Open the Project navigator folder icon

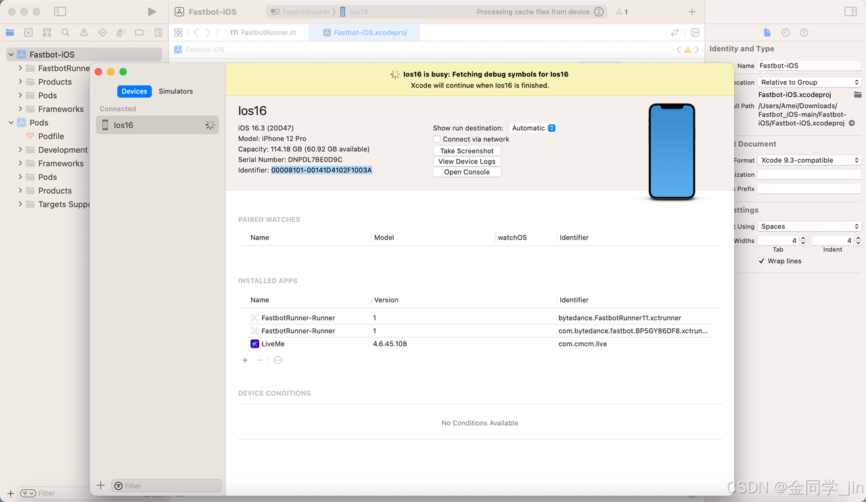(10, 32)
